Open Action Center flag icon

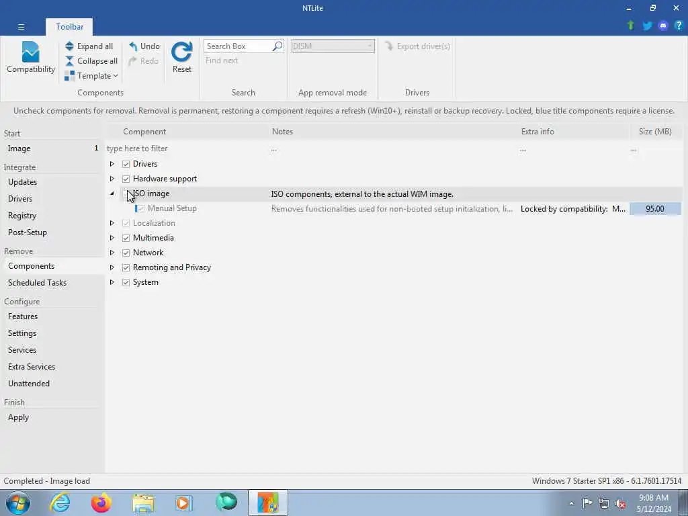tap(587, 503)
